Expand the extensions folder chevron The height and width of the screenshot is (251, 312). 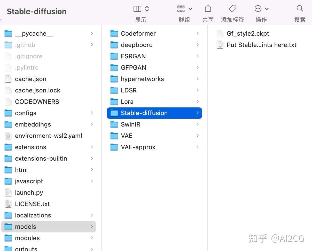(92, 147)
